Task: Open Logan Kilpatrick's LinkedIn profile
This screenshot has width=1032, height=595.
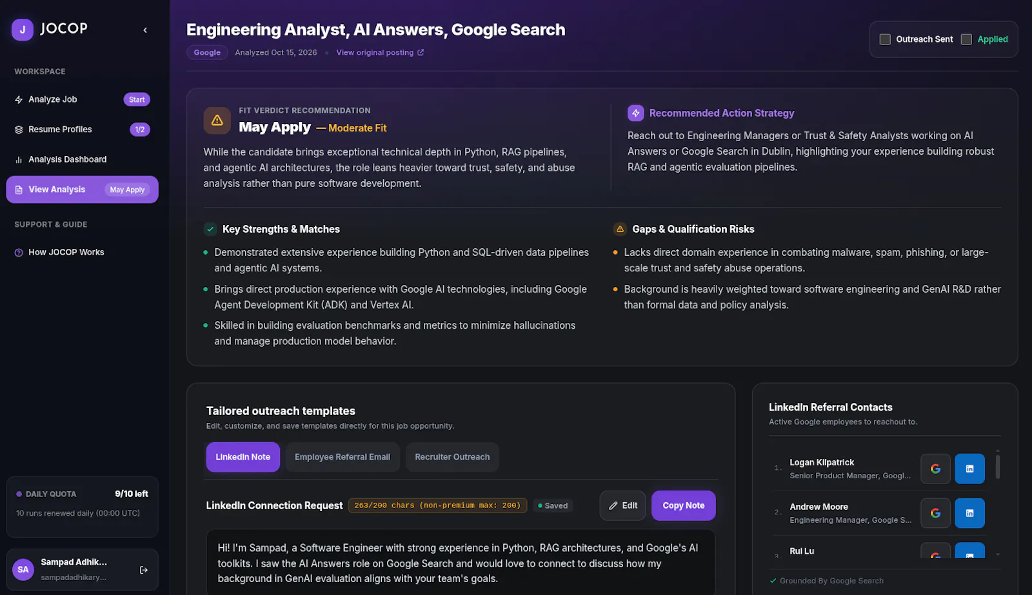Action: [x=969, y=469]
